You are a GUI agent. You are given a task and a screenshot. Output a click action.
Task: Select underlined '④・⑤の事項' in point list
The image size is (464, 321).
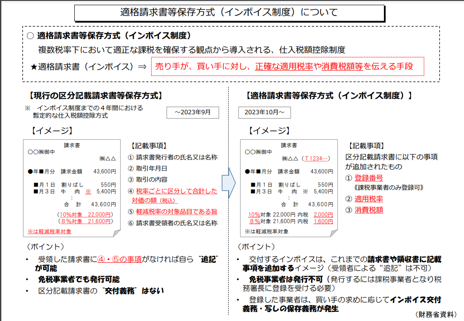[120, 260]
